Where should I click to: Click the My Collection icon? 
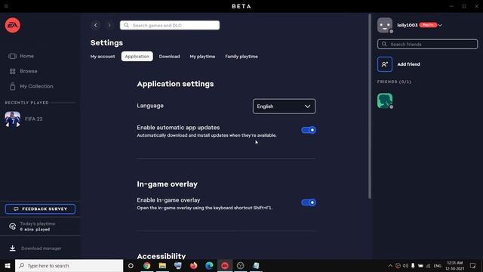coord(12,86)
